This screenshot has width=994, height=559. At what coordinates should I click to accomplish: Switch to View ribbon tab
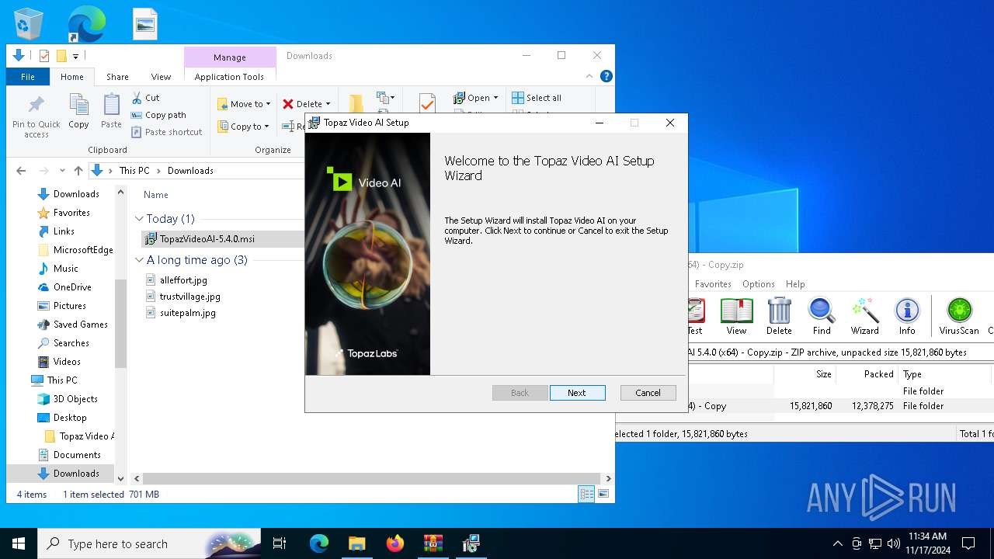(x=161, y=77)
